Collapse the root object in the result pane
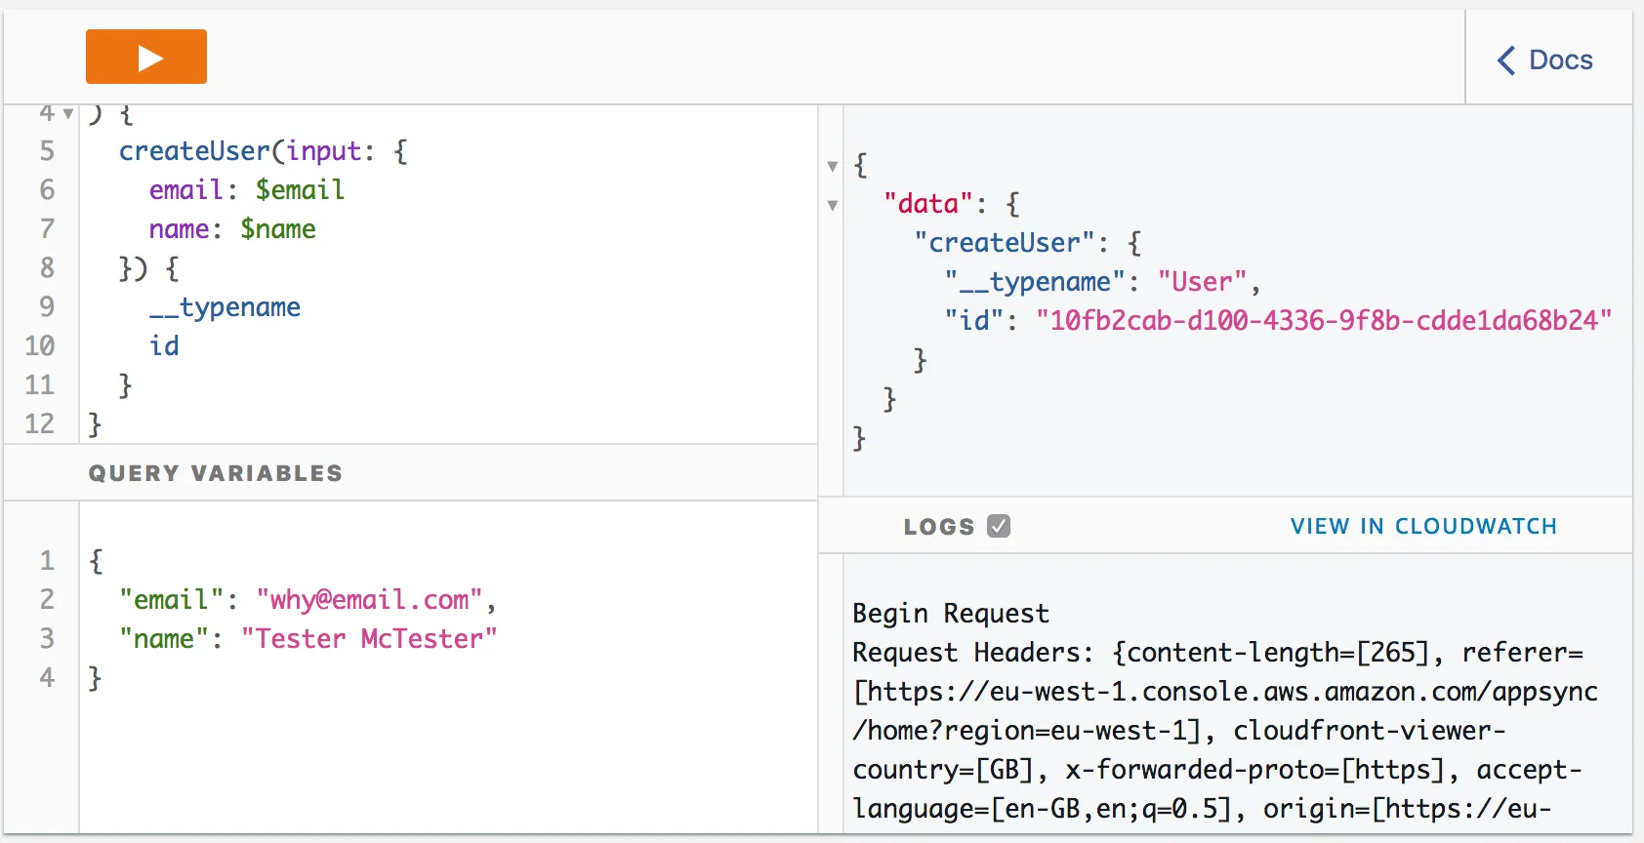Viewport: 1644px width, 843px height. pos(833,166)
